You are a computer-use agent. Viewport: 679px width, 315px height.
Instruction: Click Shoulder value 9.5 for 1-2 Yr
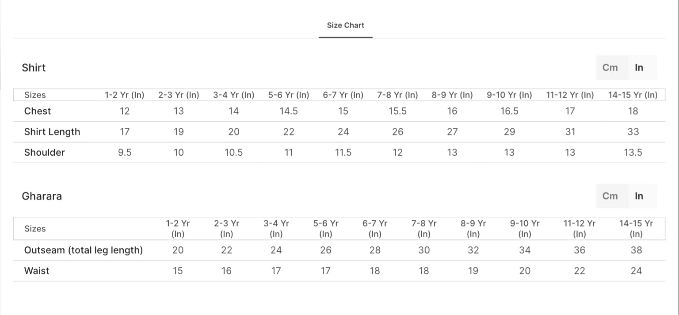pyautogui.click(x=125, y=153)
